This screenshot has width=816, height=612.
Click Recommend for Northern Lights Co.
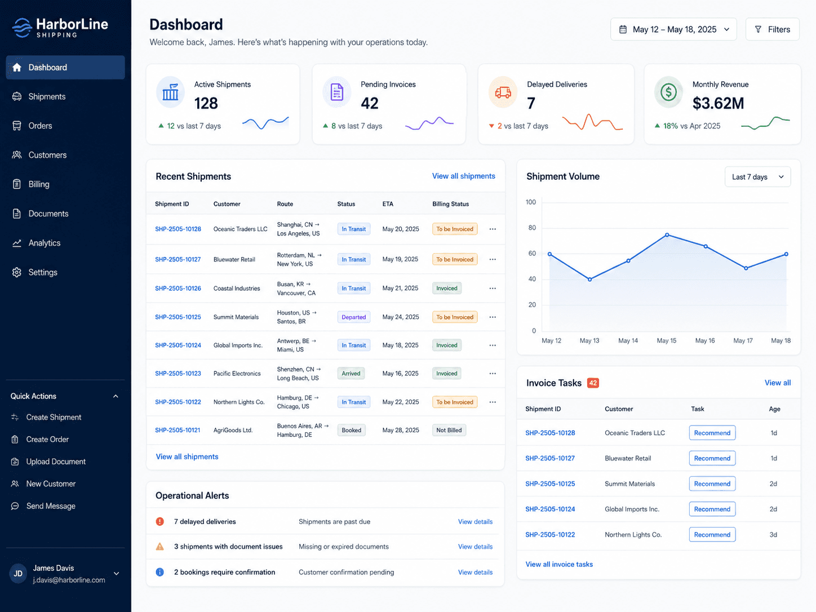[712, 535]
